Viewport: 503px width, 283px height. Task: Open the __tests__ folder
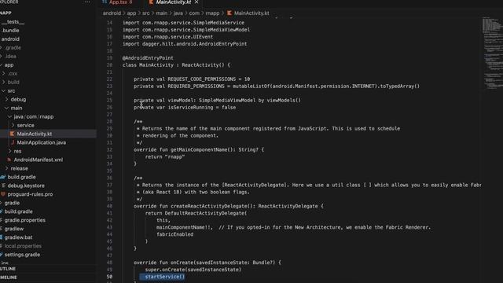click(x=13, y=22)
